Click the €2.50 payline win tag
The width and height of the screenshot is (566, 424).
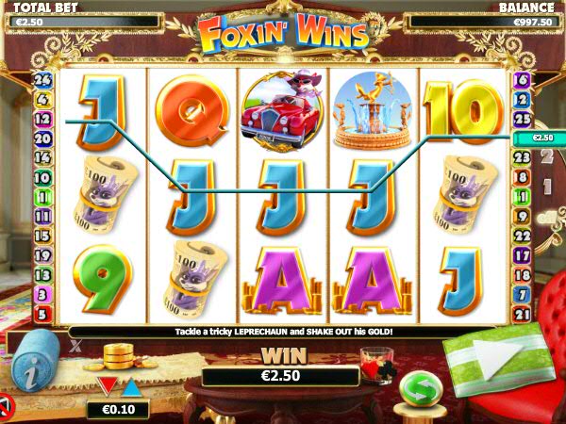pyautogui.click(x=540, y=138)
